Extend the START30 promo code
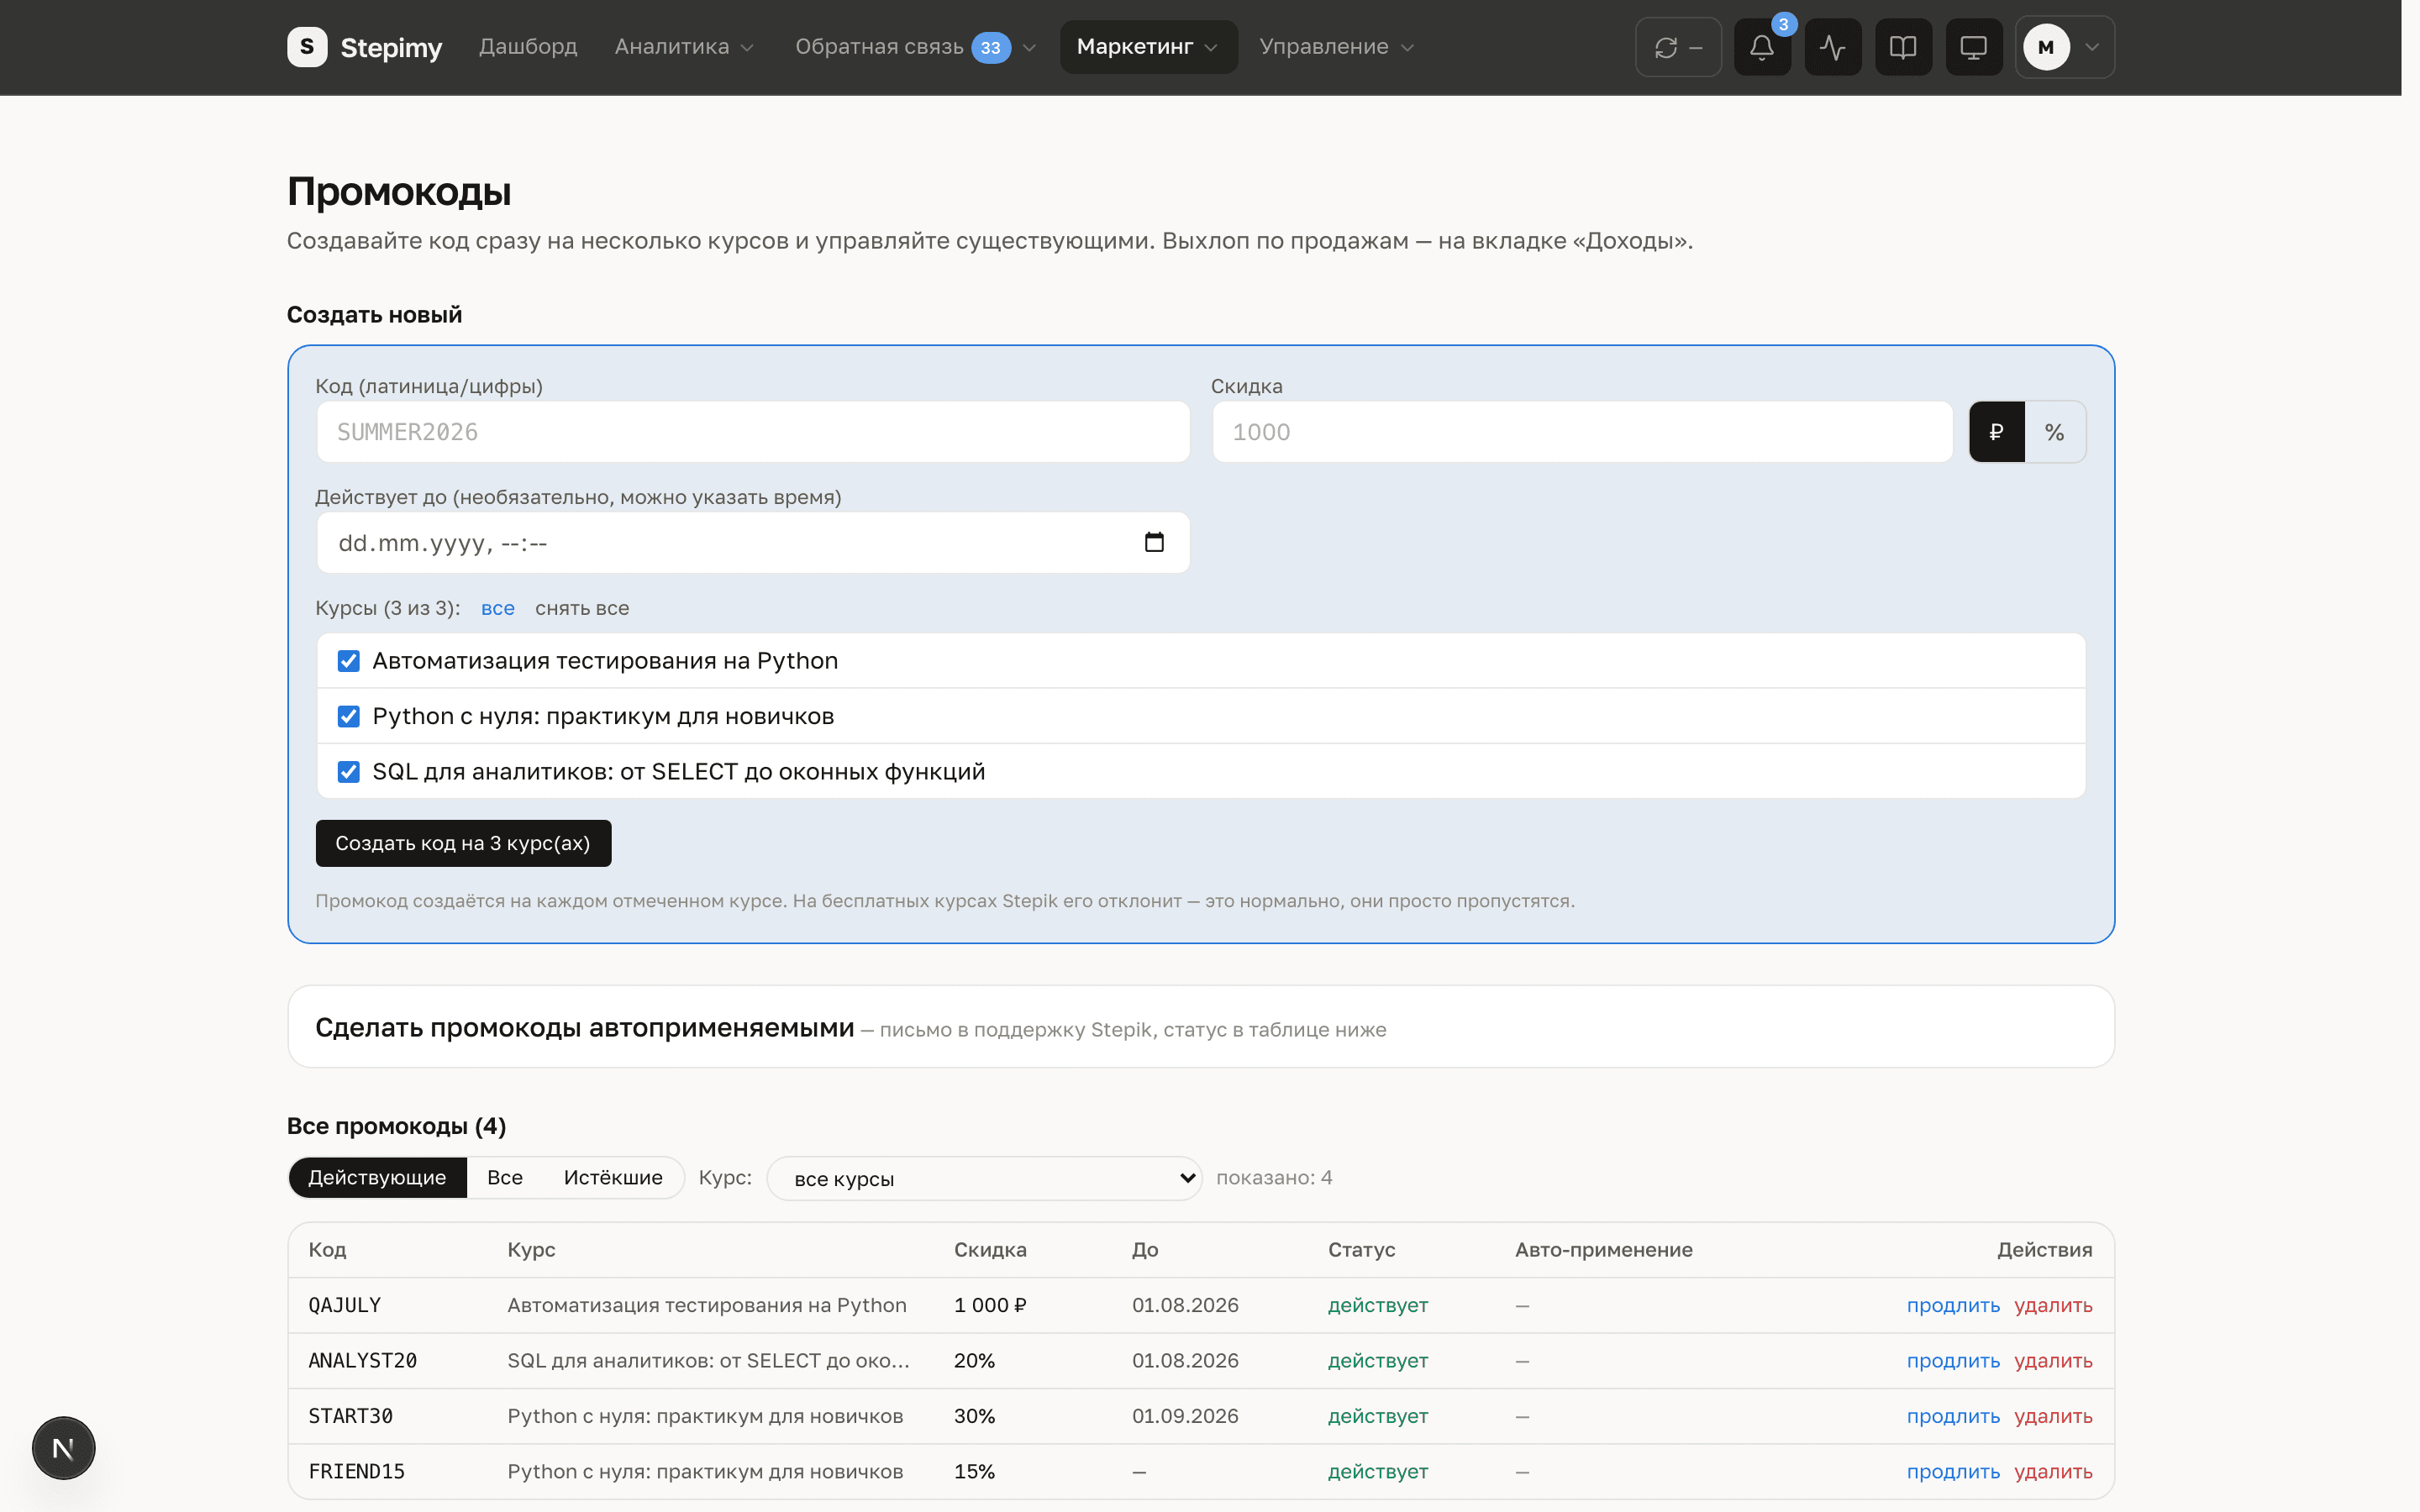 click(x=1952, y=1416)
